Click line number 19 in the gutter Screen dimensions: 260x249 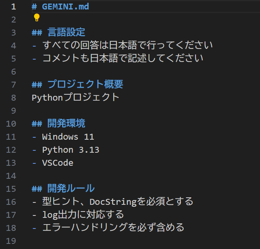tap(11, 241)
